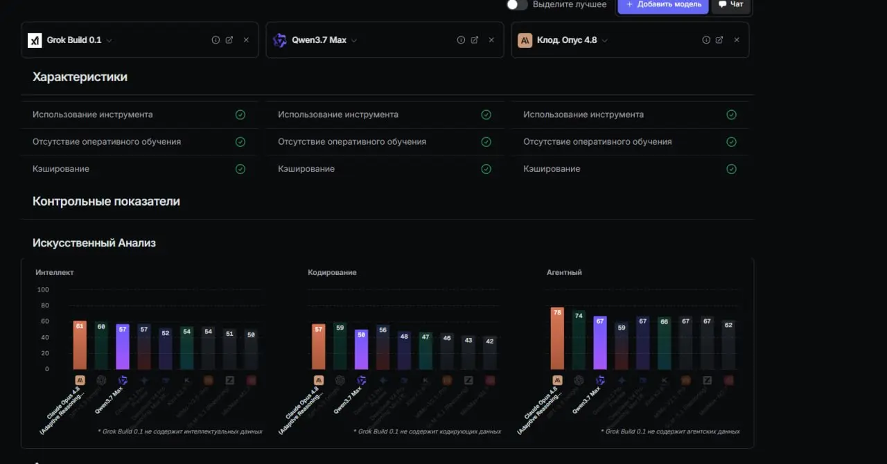This screenshot has height=464, width=887.
Task: Select the 42 bar in Кодирование chart
Action: click(x=490, y=353)
